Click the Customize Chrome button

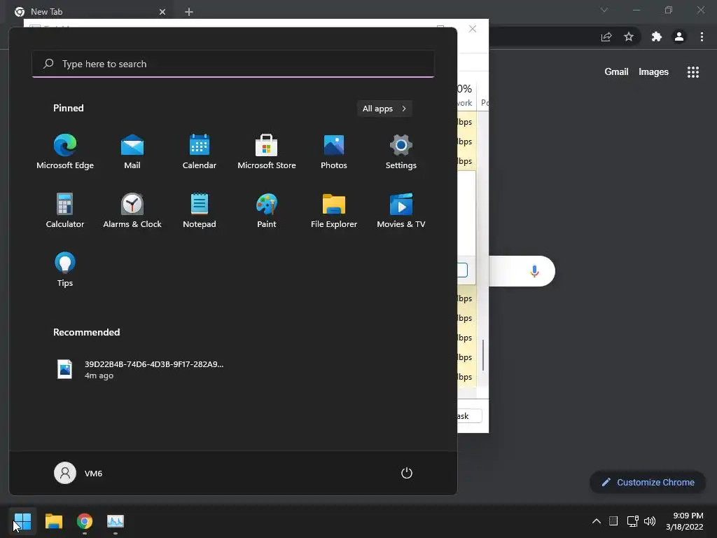[x=648, y=482]
